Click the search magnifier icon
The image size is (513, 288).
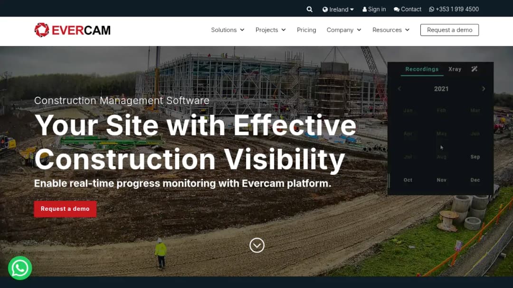coord(310,9)
